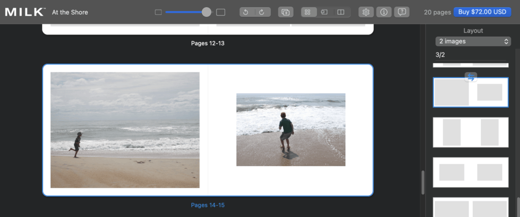520x217 pixels.
Task: Open the settings gear
Action: [366, 12]
